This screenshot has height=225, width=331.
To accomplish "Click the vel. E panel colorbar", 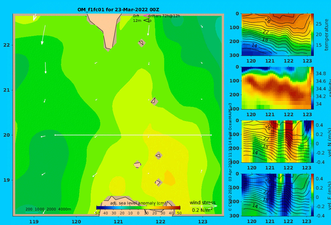I will 312,195.
